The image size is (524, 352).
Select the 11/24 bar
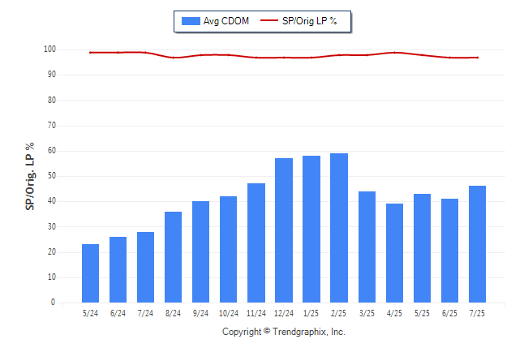pyautogui.click(x=256, y=243)
